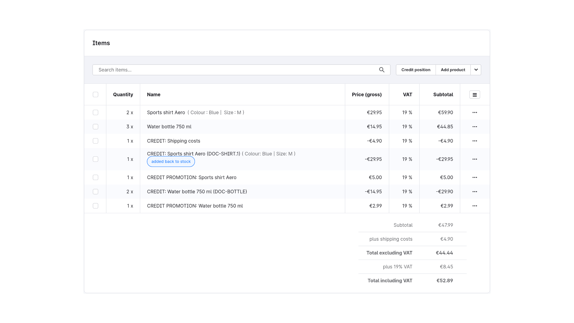Open actions menu for Sports shirt Aero row

tap(475, 112)
